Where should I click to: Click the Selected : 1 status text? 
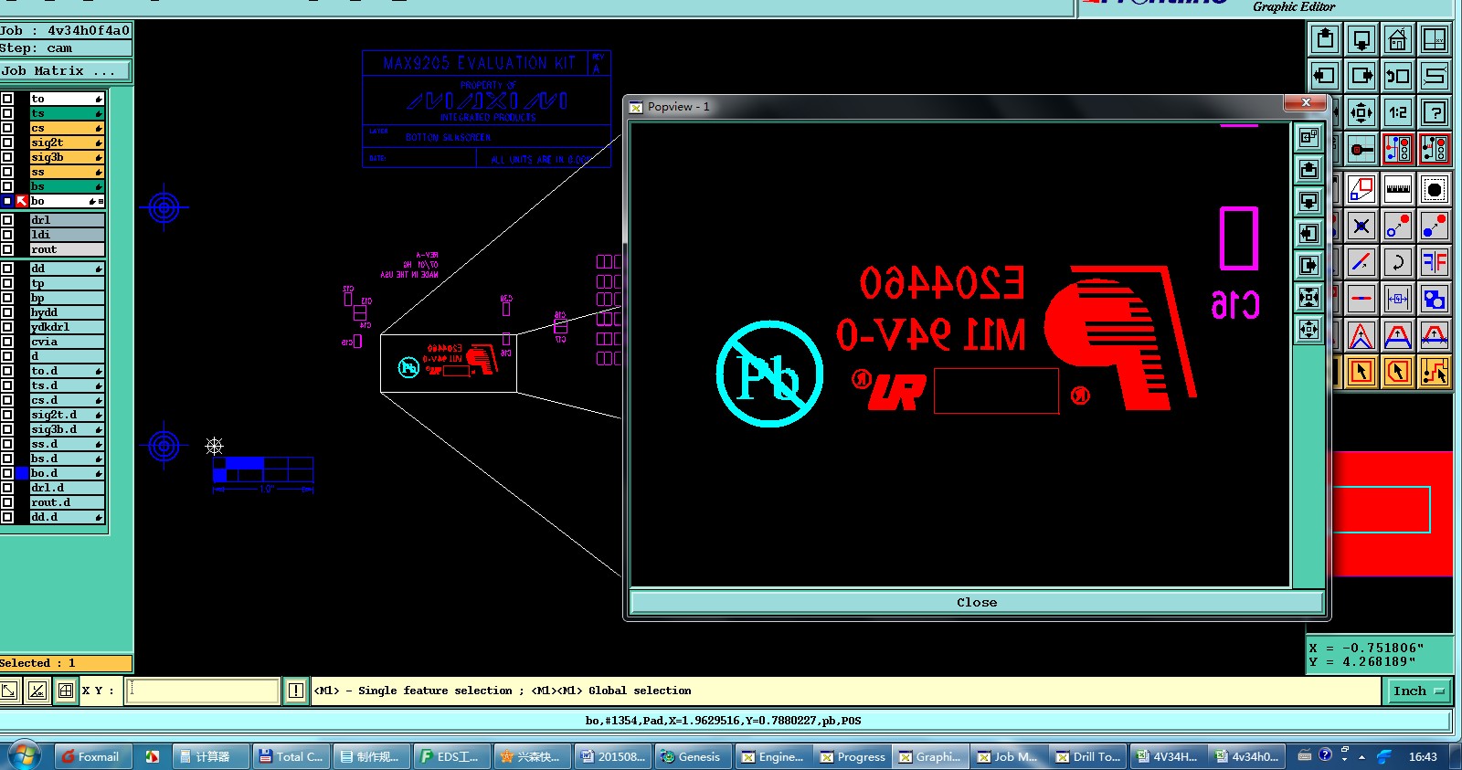point(37,663)
